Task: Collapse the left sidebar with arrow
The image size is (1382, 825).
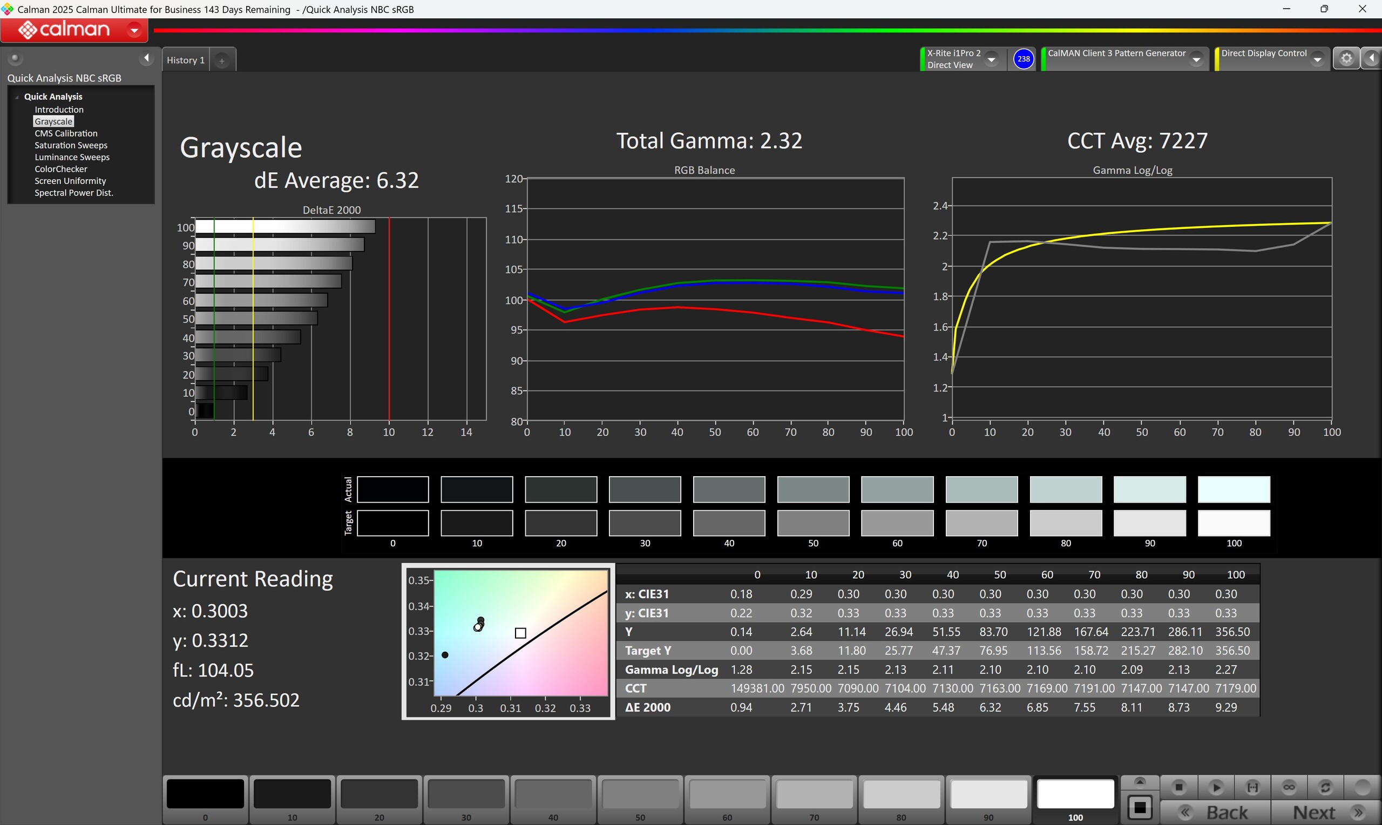Action: pos(146,58)
